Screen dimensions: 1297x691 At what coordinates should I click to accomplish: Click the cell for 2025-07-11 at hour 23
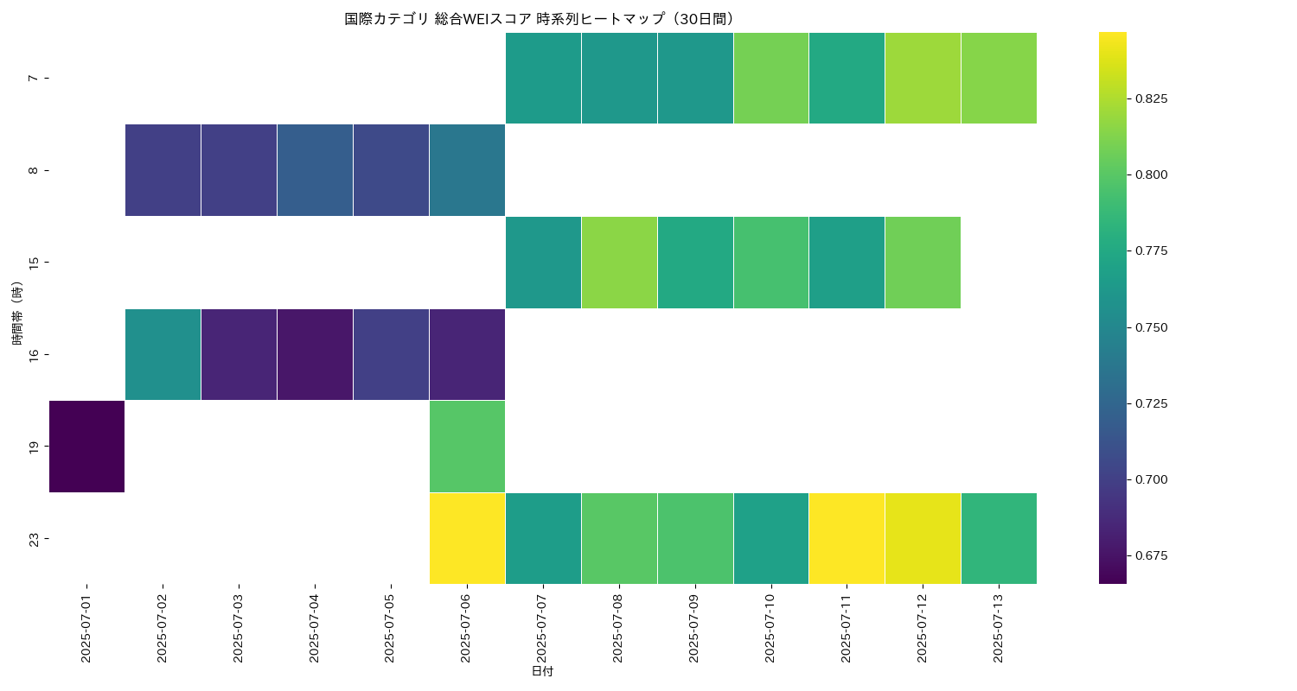847,538
